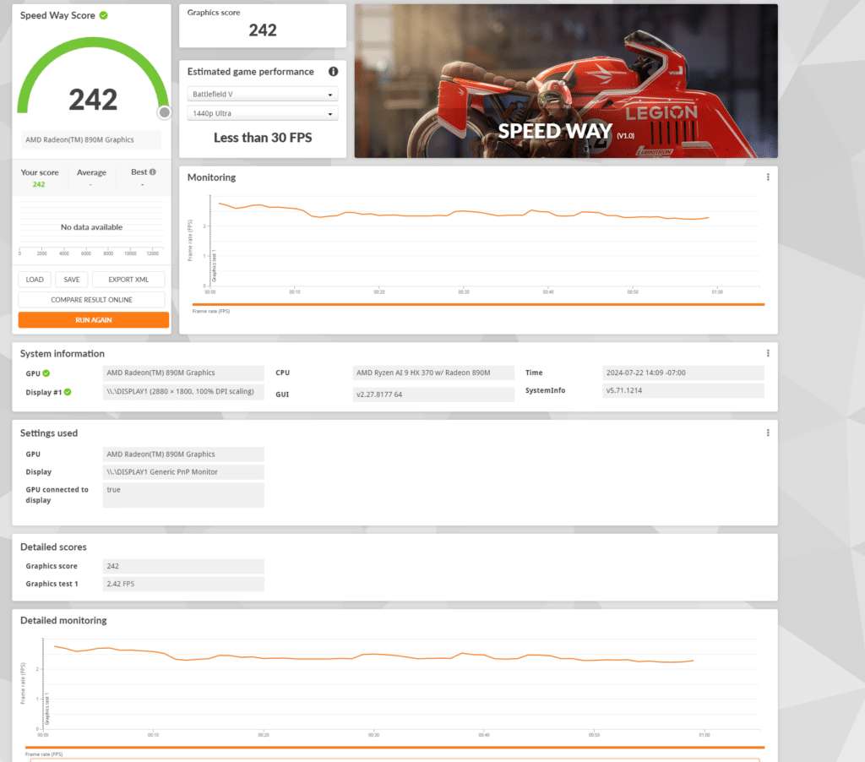Select the Graphics test 1 value 2.42 FPS

tap(183, 584)
